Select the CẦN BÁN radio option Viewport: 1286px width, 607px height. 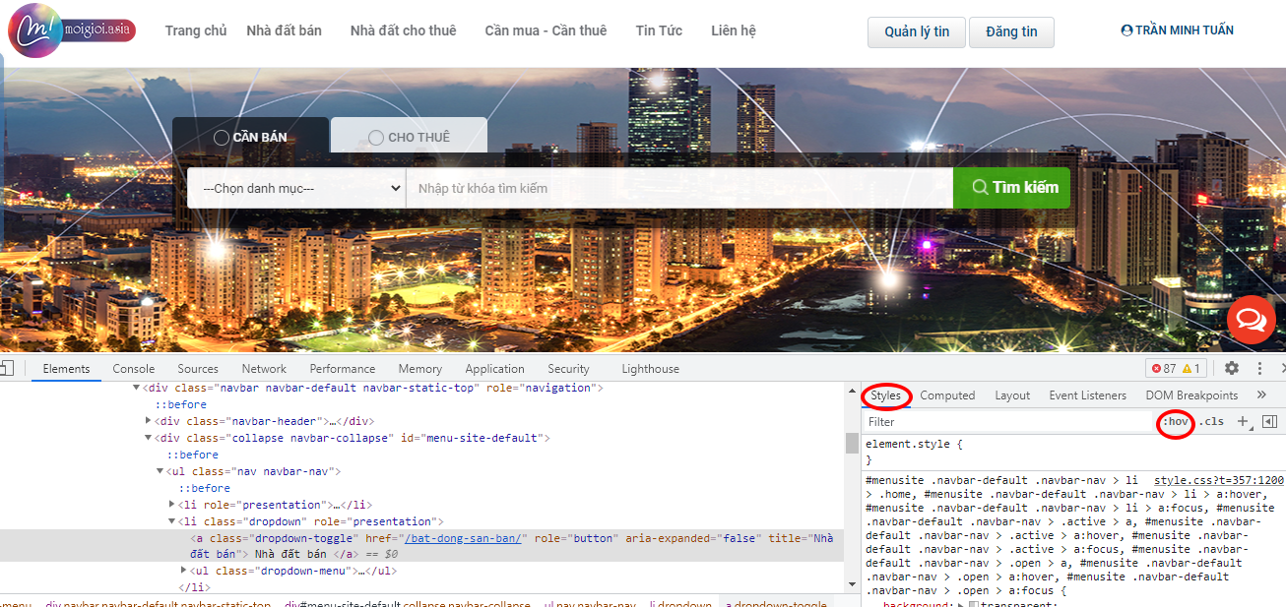222,137
